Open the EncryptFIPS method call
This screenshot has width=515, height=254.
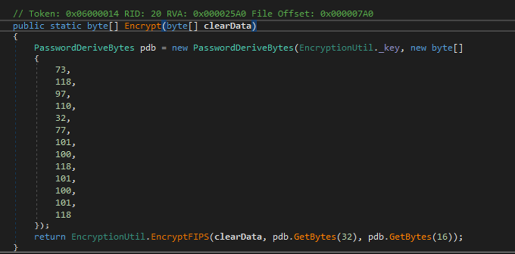point(180,237)
